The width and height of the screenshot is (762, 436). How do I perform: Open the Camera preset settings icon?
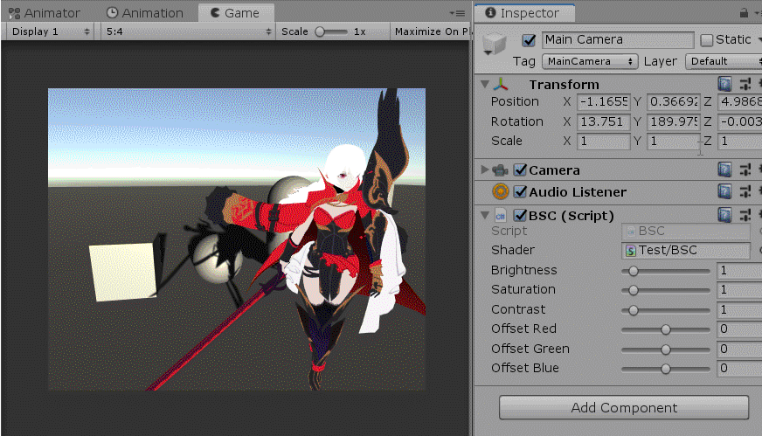click(x=745, y=170)
